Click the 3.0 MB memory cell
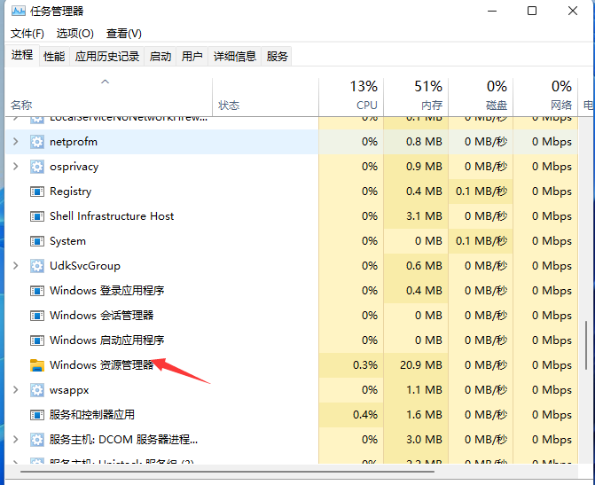 416,440
